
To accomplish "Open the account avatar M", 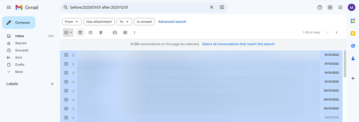I will coord(351,7).
